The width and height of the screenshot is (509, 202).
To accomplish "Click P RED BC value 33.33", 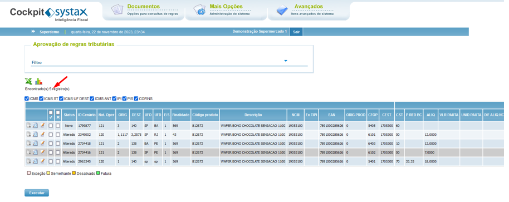I will (410, 161).
